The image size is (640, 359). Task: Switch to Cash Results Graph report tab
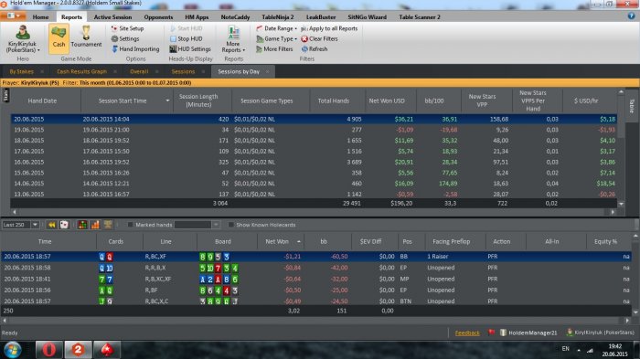coord(81,72)
